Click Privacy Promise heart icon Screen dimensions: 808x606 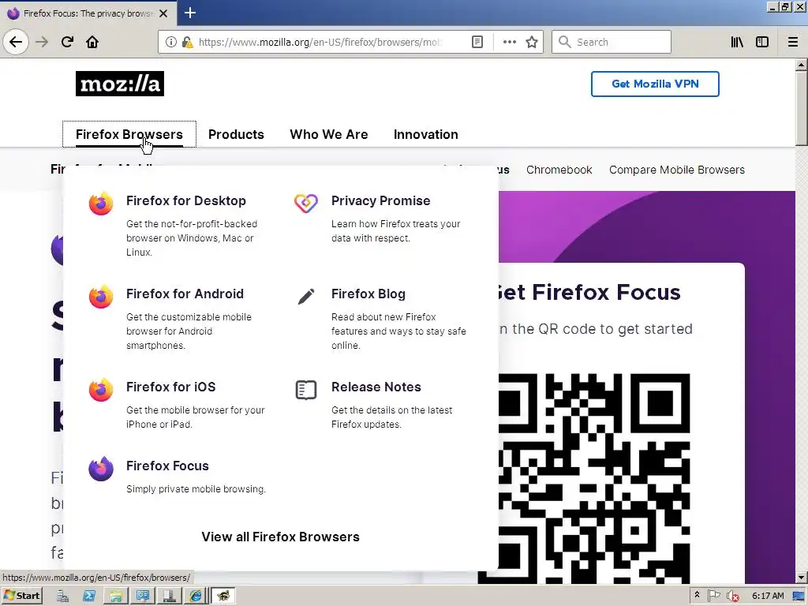(306, 203)
